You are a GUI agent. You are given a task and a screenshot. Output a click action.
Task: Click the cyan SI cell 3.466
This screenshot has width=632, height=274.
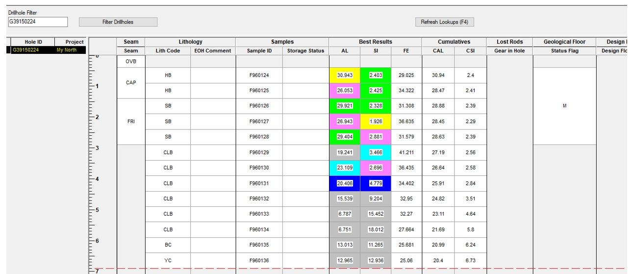[x=376, y=153]
